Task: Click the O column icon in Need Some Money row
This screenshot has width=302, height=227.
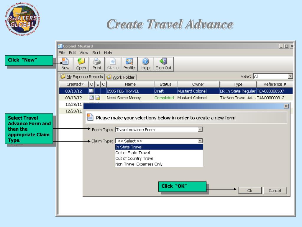Action: pos(91,98)
